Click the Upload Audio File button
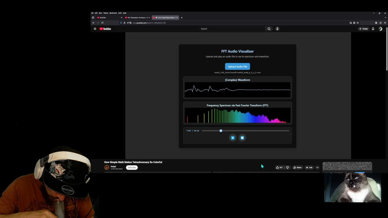The height and width of the screenshot is (218, 388). pyautogui.click(x=237, y=67)
